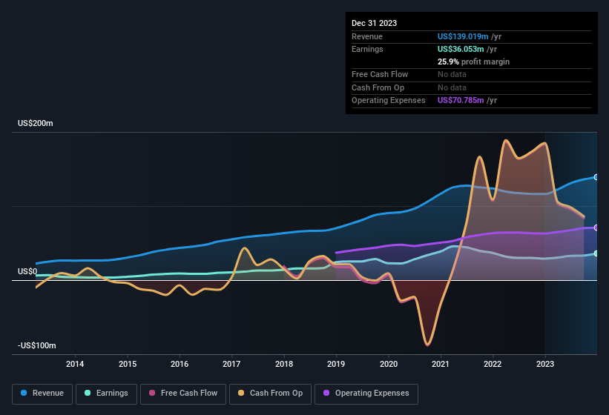This screenshot has height=415, width=609.
Task: Click the Revenue tooltip row label
Action: [x=367, y=36]
